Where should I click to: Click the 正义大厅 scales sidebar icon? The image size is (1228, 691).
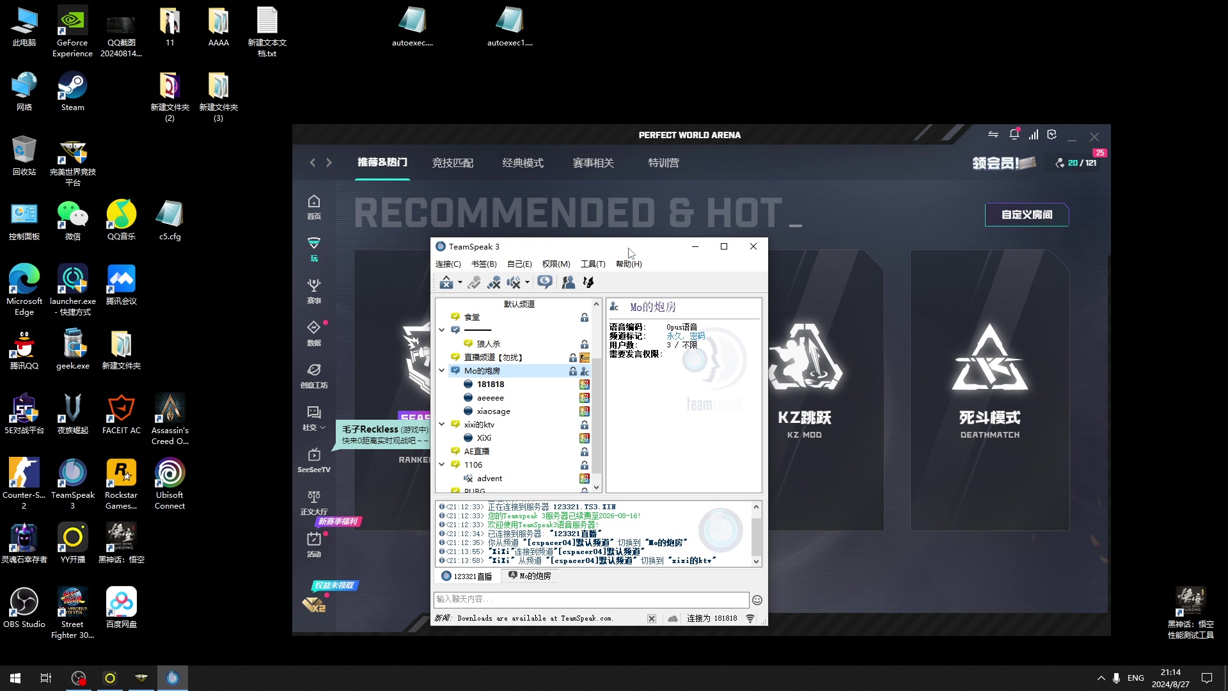pyautogui.click(x=313, y=503)
